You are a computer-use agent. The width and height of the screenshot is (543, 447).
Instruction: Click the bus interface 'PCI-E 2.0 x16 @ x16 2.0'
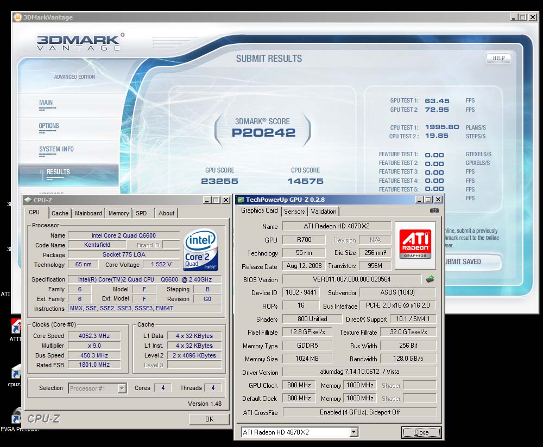(397, 305)
